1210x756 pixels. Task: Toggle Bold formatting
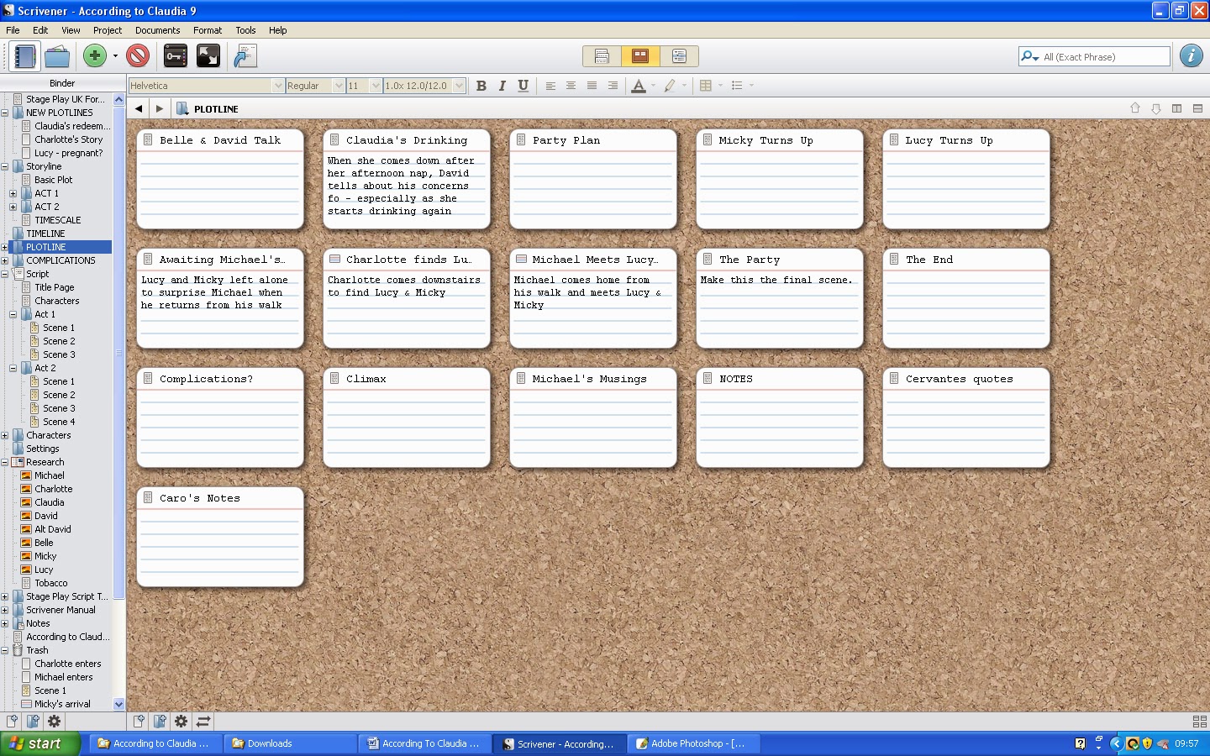pos(481,86)
